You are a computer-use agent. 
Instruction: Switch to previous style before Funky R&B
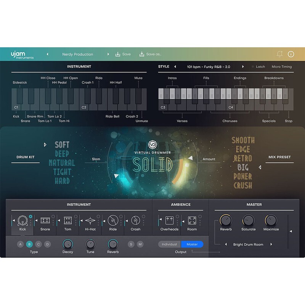175,67
